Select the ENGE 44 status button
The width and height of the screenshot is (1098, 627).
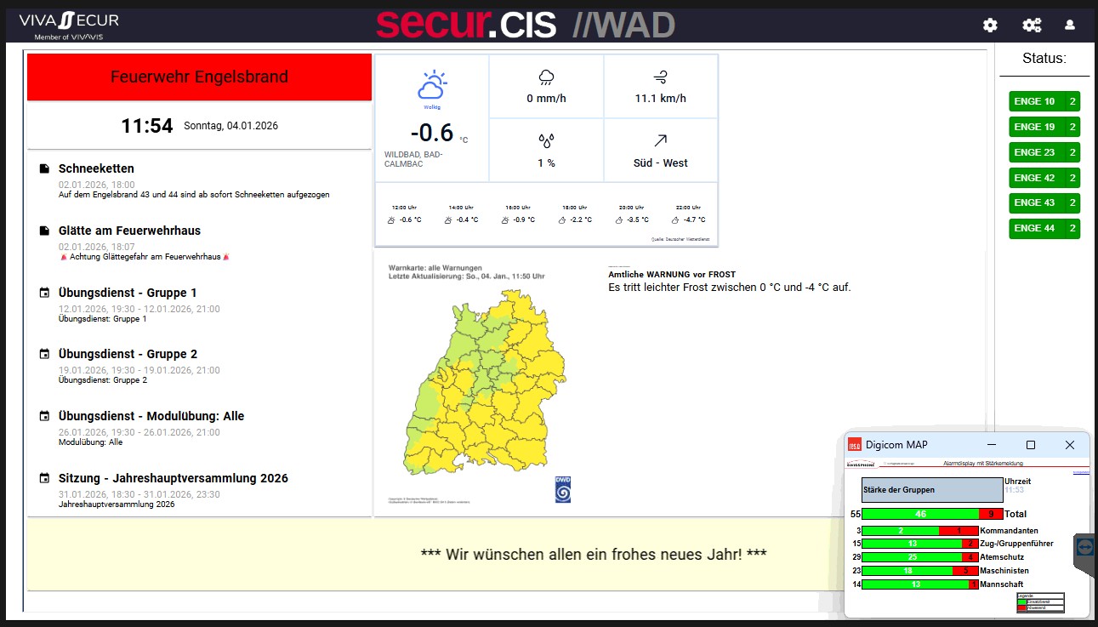1044,229
